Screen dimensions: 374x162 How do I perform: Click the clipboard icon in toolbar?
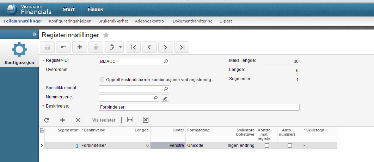coord(111,47)
